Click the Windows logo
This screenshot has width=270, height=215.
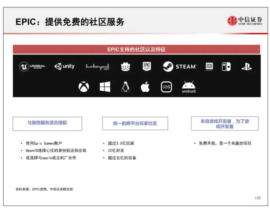click(105, 87)
